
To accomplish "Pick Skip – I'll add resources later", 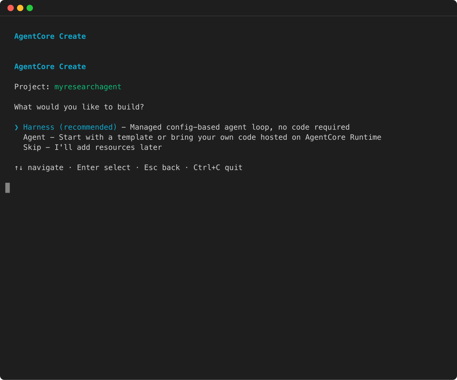I will [93, 147].
